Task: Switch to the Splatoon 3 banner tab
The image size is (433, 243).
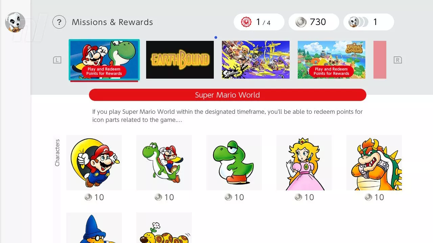Action: tap(256, 60)
